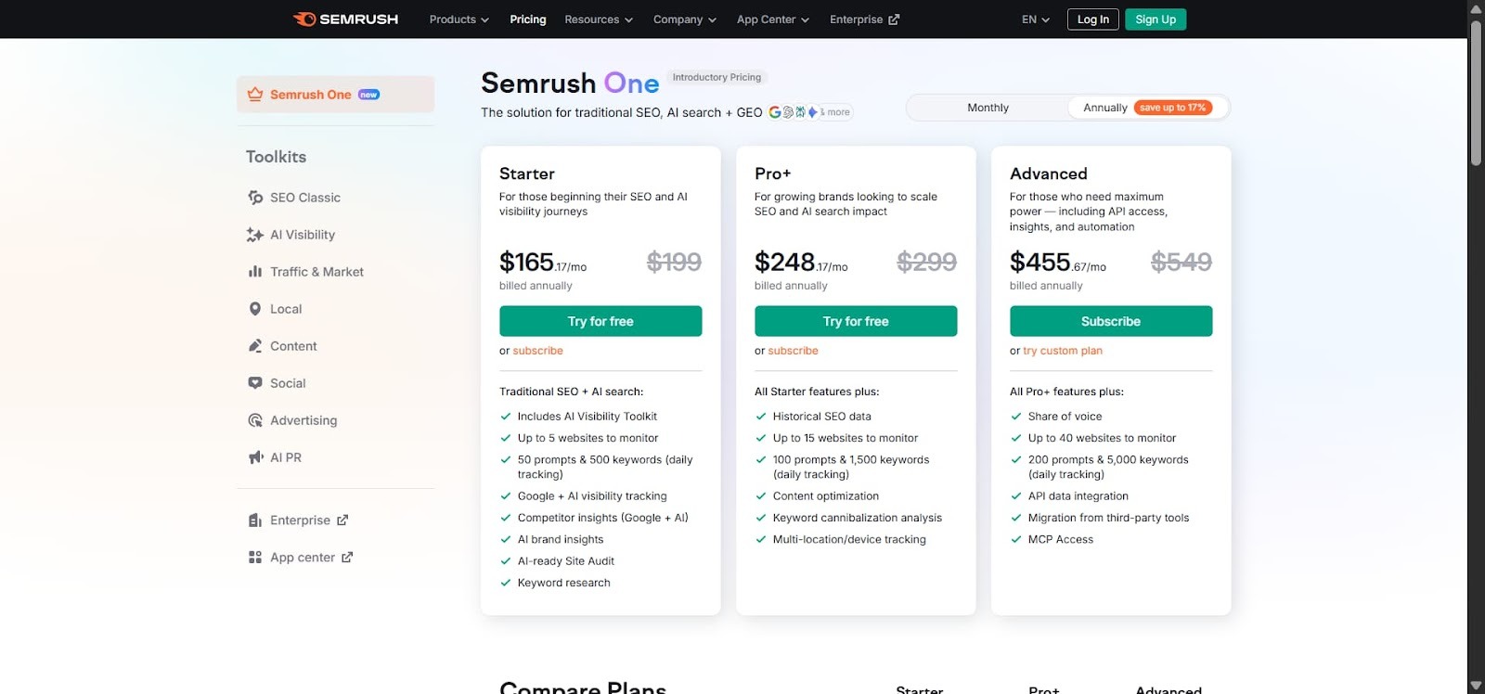Open the Company dropdown menu
Viewport: 1485px width, 694px height.
tap(685, 19)
